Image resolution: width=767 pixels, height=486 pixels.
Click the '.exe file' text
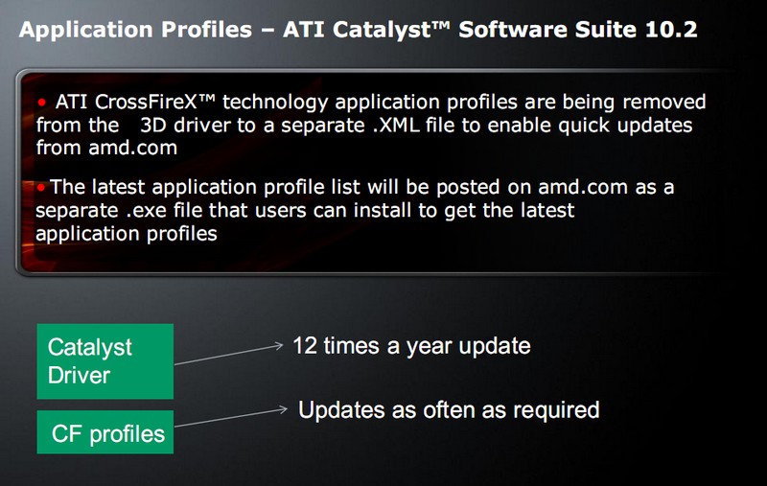(x=164, y=211)
